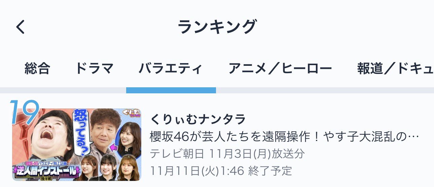Click the blue active-tab underline indicator
This screenshot has width=434, height=187.
(x=171, y=90)
